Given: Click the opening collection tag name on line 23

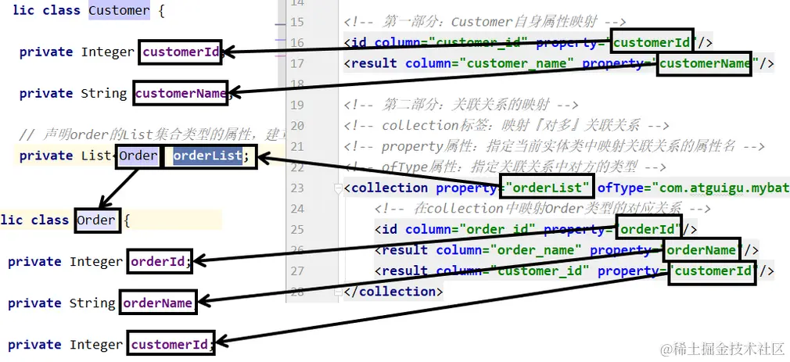Looking at the screenshot, I should point(390,188).
